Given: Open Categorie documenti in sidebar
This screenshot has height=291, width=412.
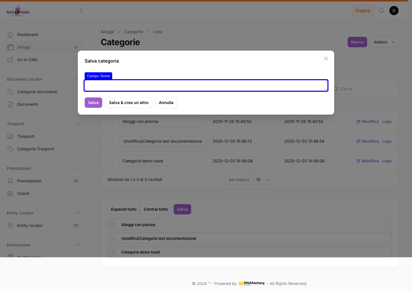Looking at the screenshot, I should pos(37,92).
